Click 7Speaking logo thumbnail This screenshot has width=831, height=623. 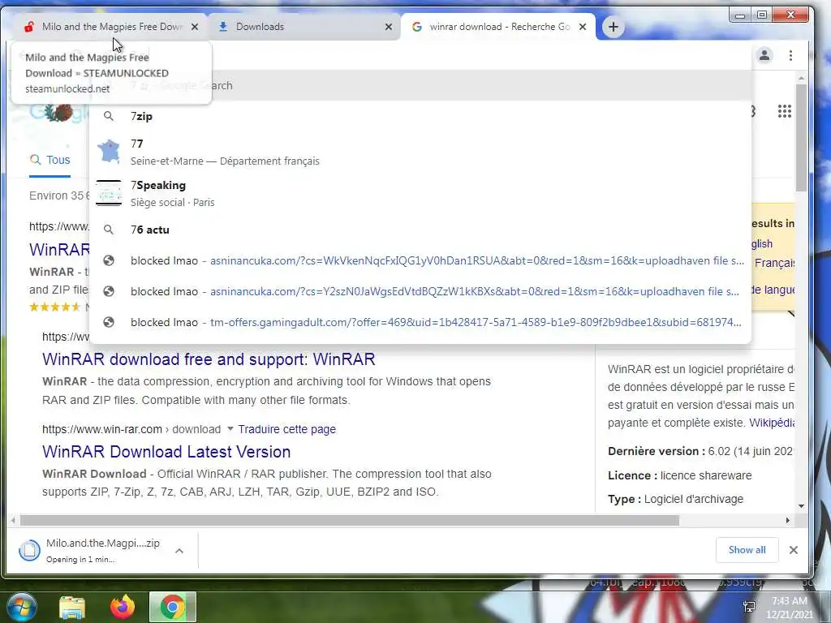tap(109, 193)
